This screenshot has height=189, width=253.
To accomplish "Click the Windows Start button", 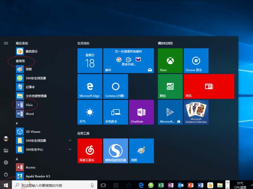I will (6, 185).
